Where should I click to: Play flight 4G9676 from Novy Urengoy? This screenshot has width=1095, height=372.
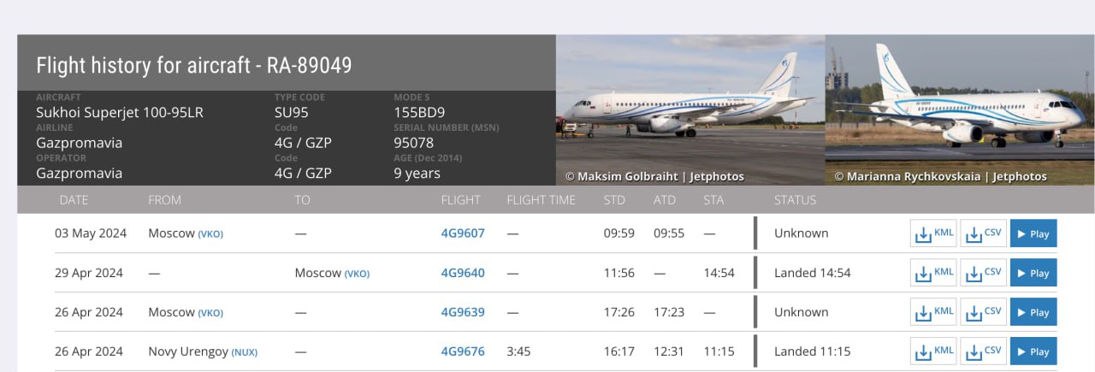1033,351
